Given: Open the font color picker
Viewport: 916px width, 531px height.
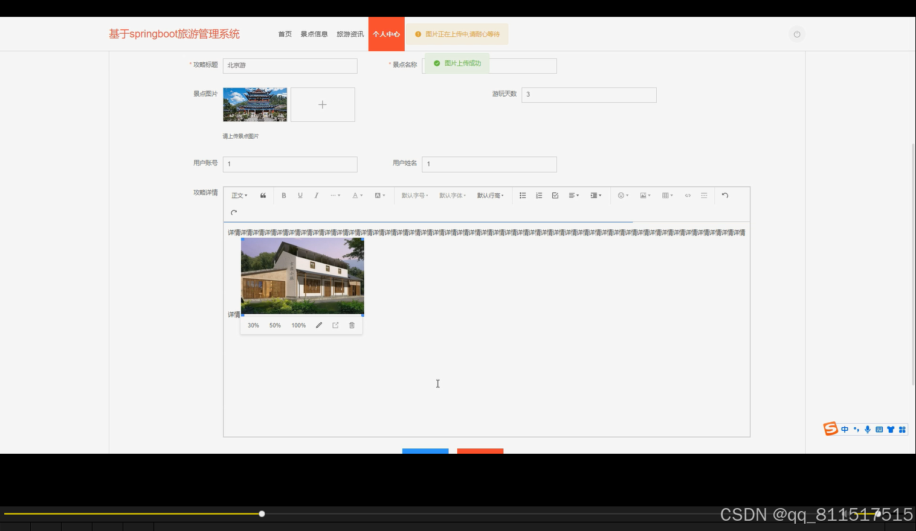Looking at the screenshot, I should [x=357, y=196].
